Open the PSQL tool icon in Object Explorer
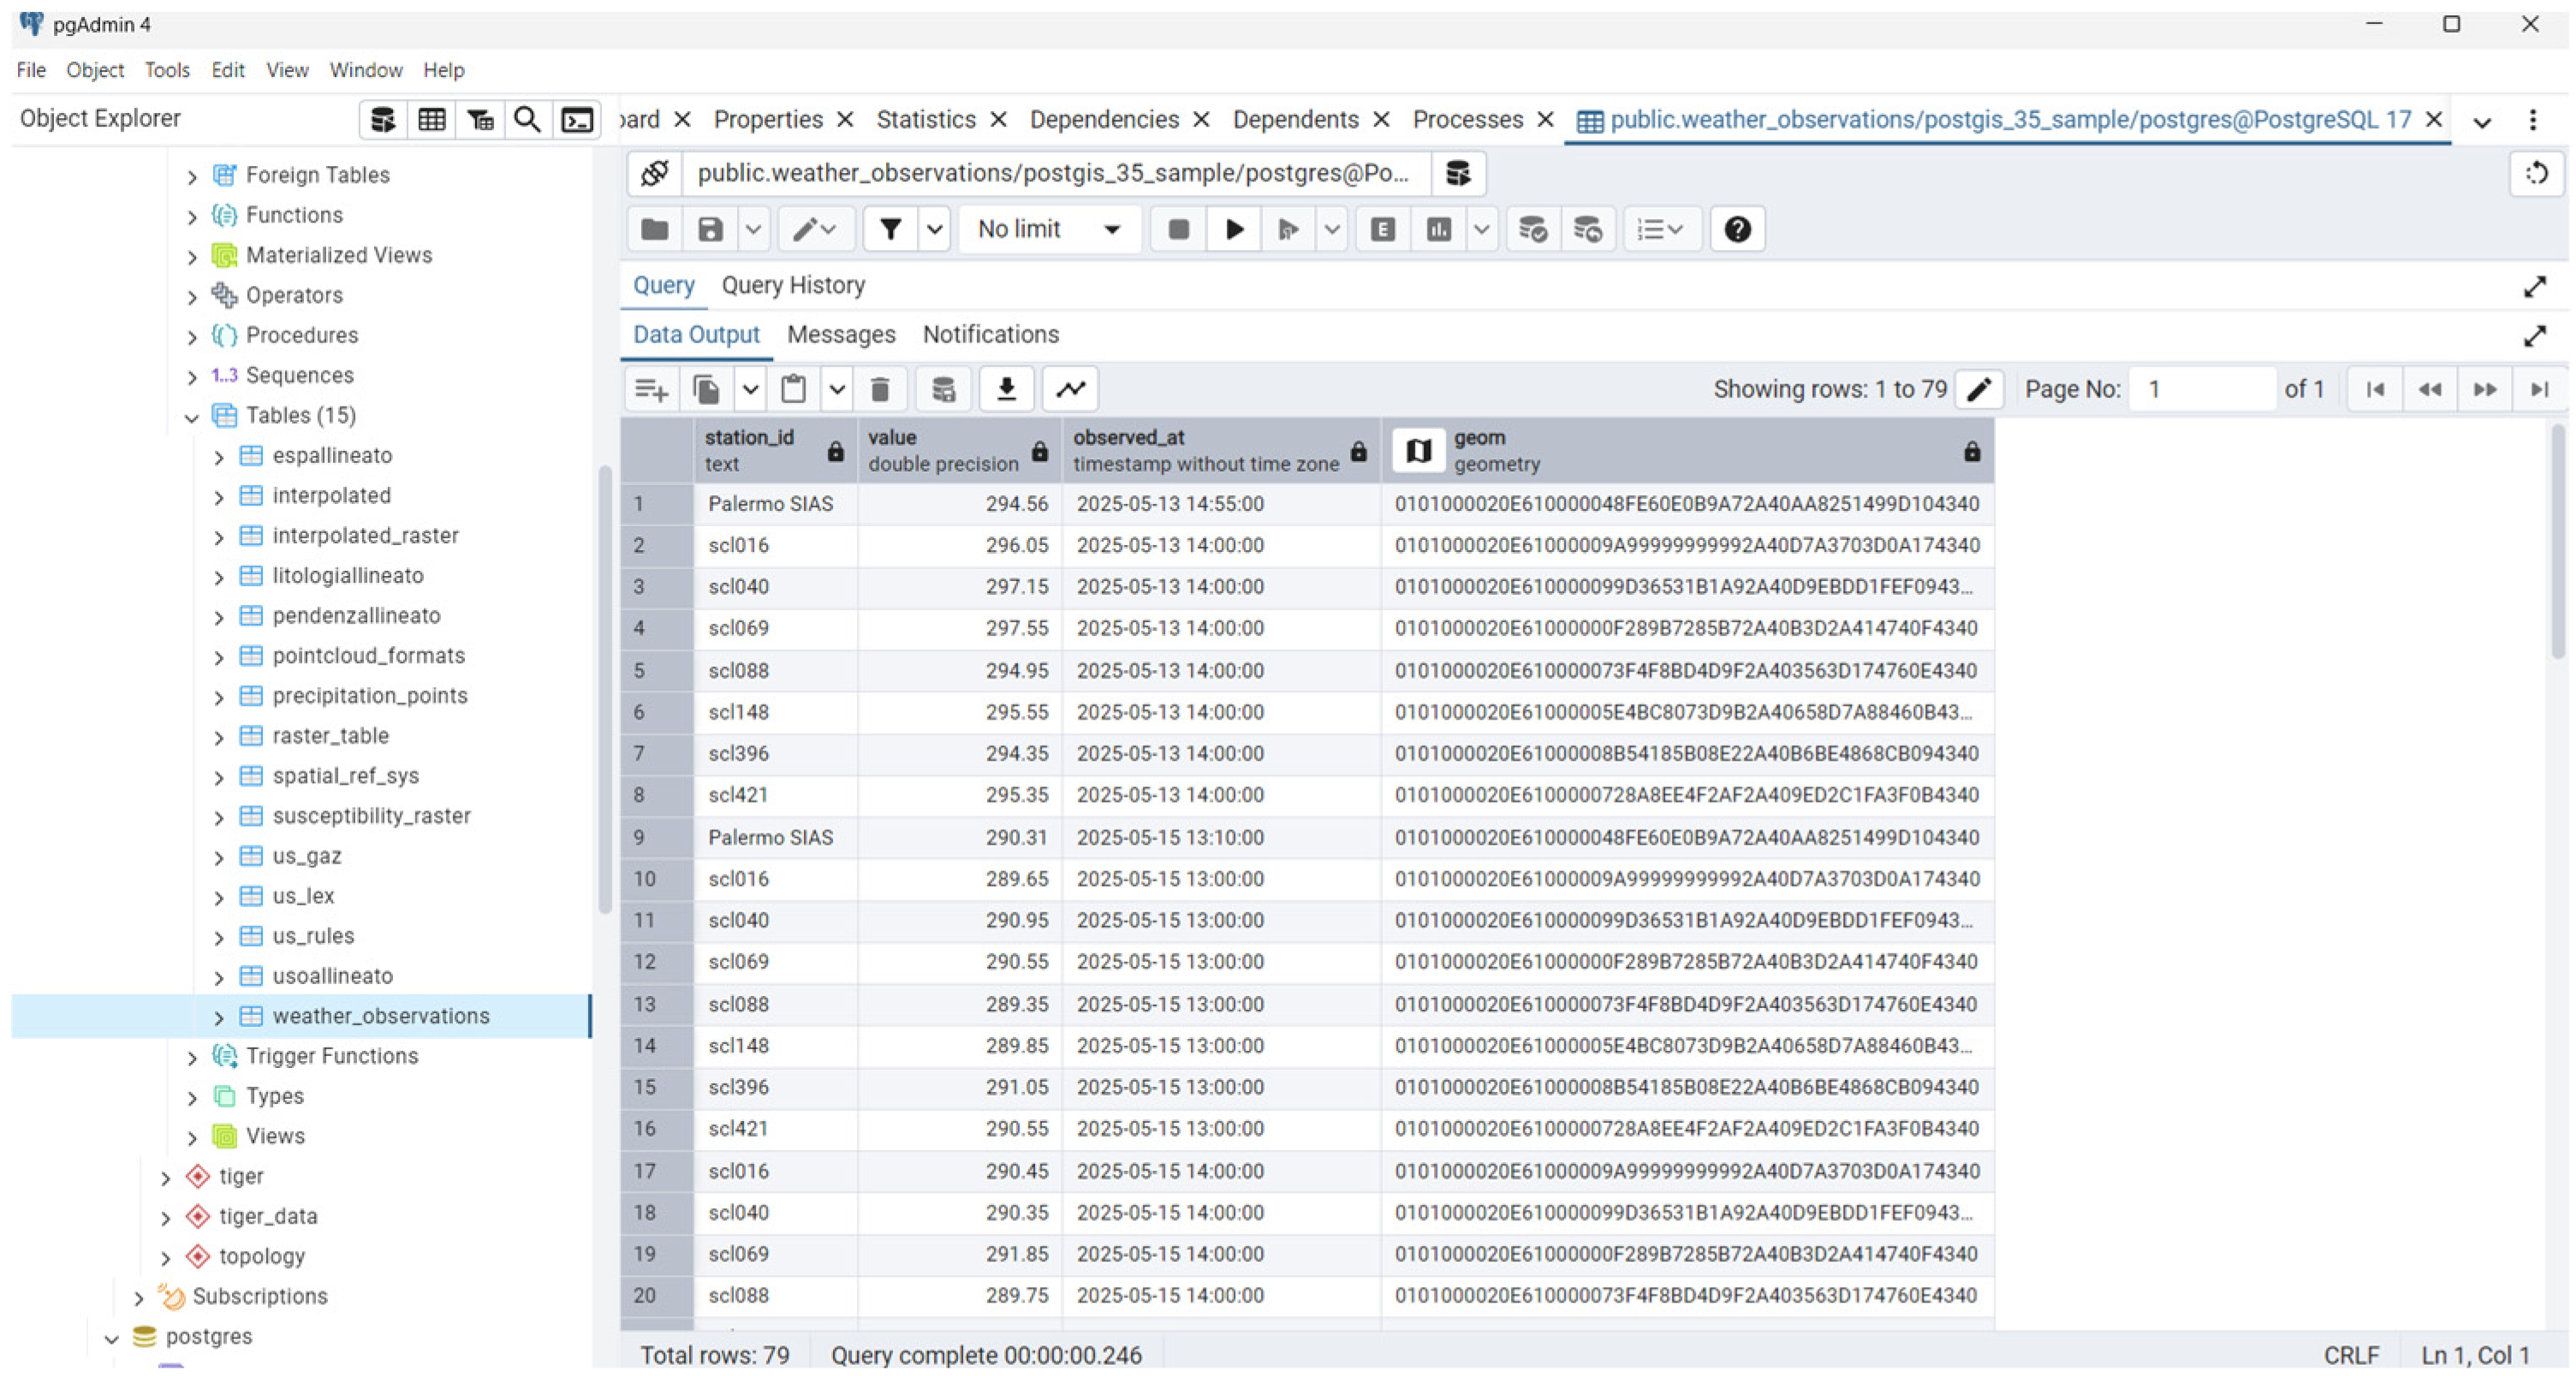Viewport: 2576px width, 1376px height. 577,120
